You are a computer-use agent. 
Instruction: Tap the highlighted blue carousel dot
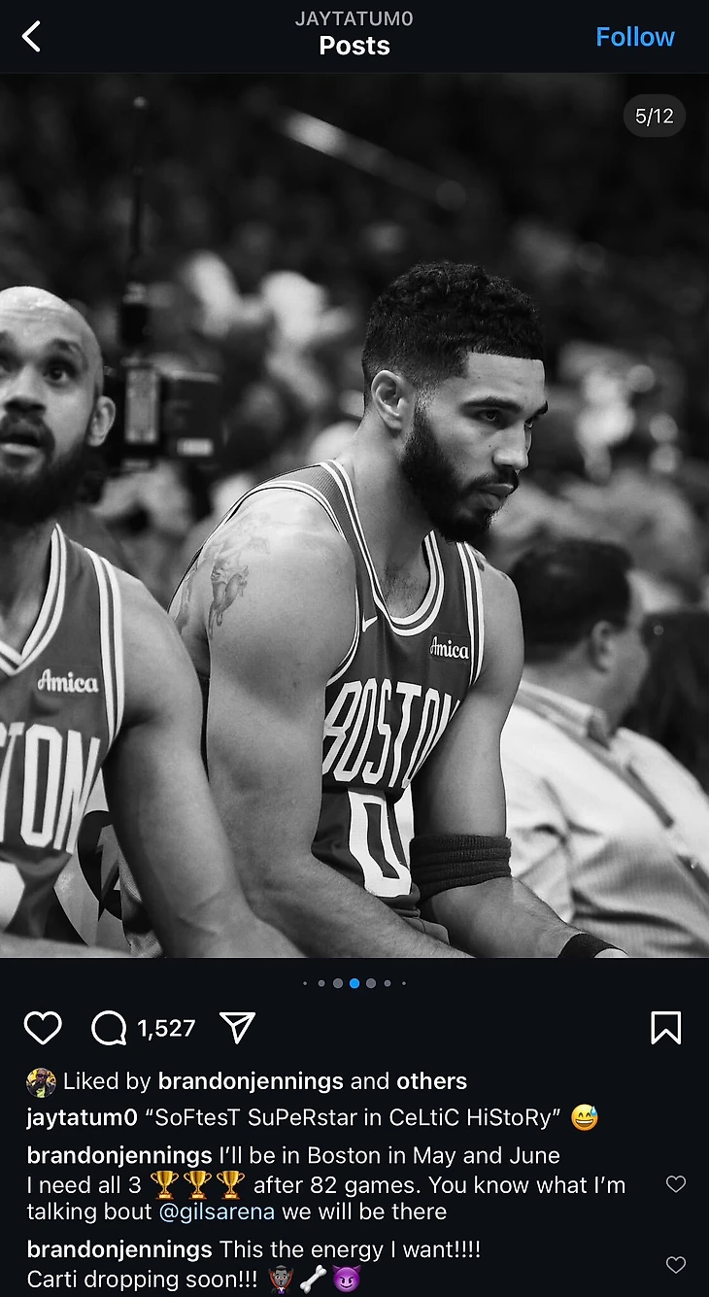coord(354,983)
